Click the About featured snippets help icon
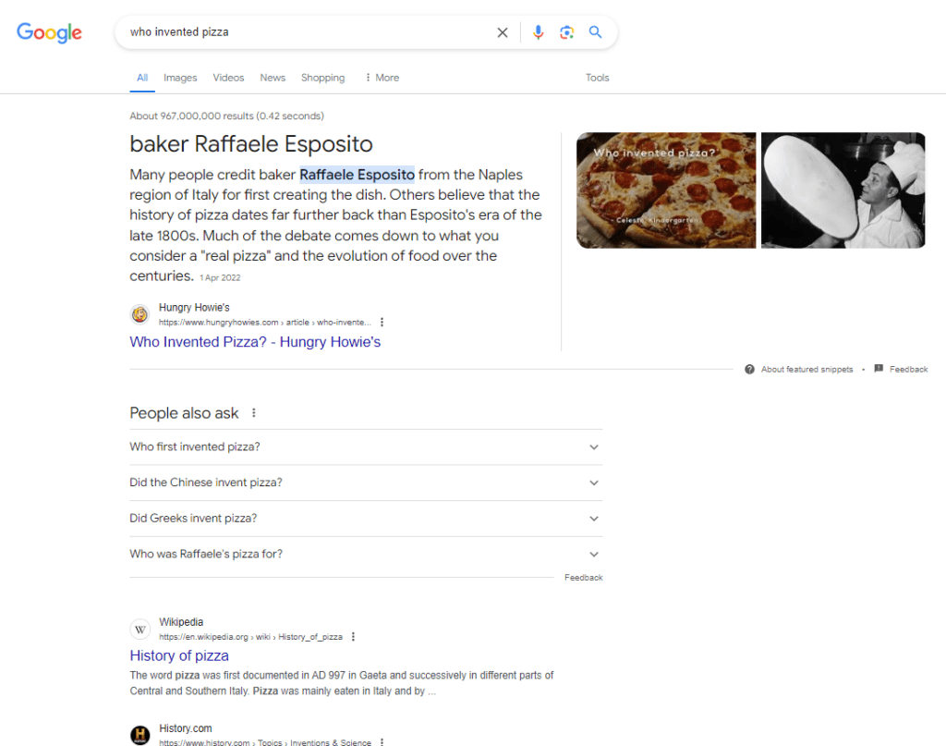Screen dimensions: 946x746 [750, 370]
